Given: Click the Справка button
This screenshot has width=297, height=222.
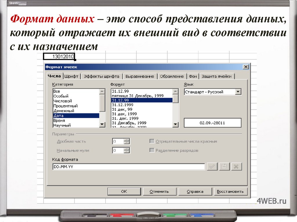Looking at the screenshot, I should (195, 191).
